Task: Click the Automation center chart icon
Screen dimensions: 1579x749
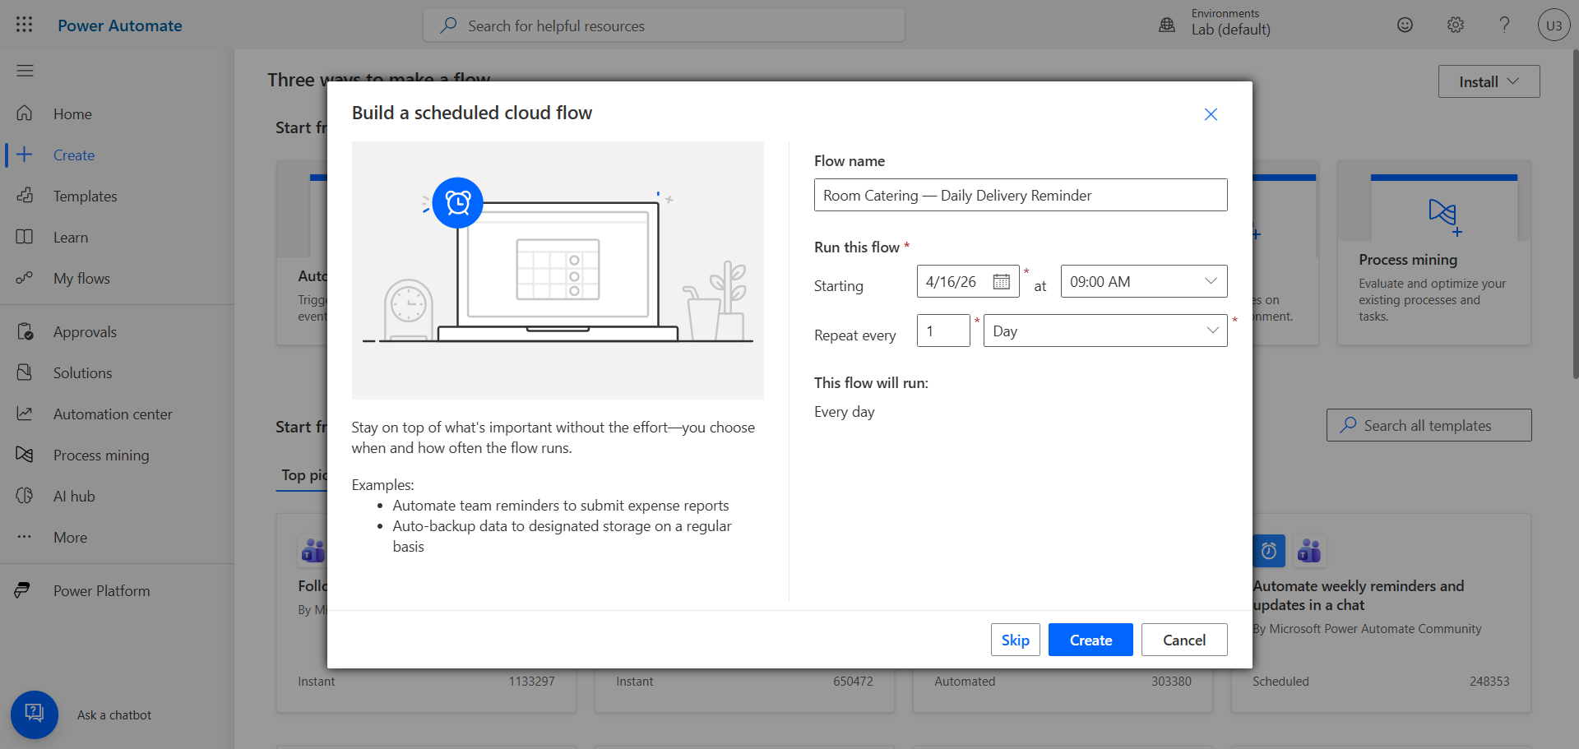Action: pyautogui.click(x=25, y=414)
